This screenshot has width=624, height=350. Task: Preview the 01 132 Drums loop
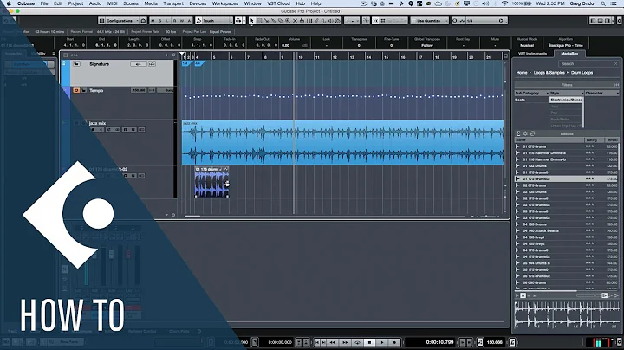click(x=517, y=165)
